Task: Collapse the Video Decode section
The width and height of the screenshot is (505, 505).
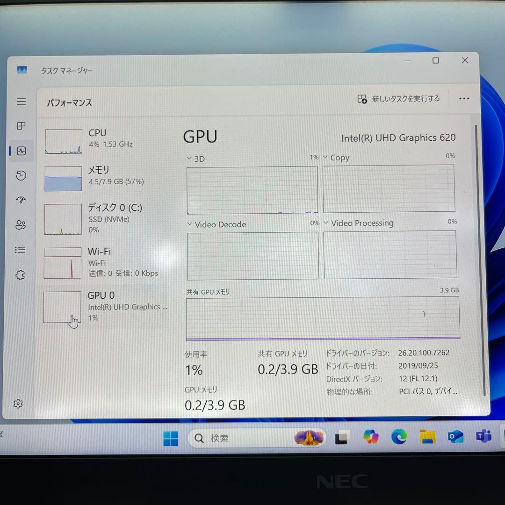Action: pos(189,224)
